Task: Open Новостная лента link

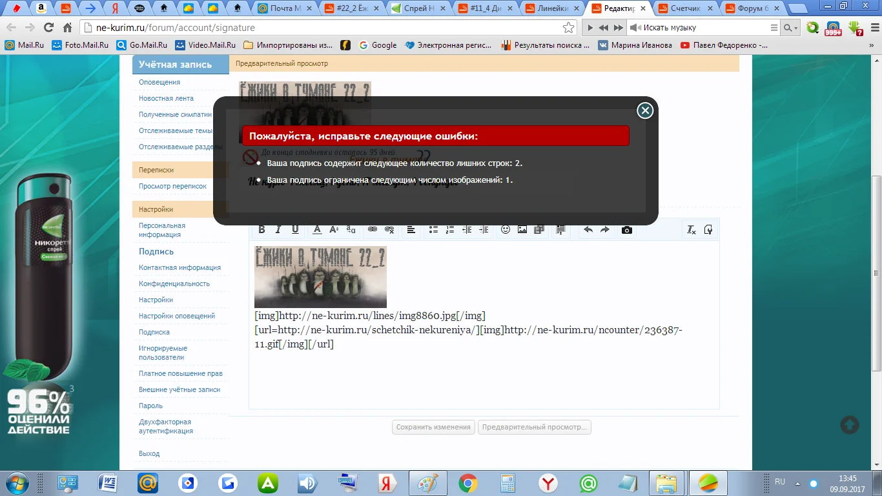Action: pyautogui.click(x=166, y=98)
